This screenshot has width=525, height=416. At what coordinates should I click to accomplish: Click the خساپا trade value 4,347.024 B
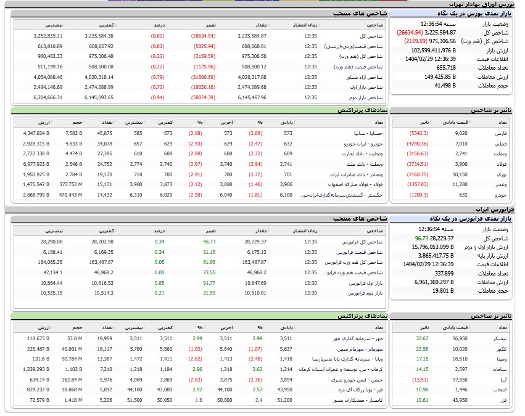pyautogui.click(x=36, y=133)
